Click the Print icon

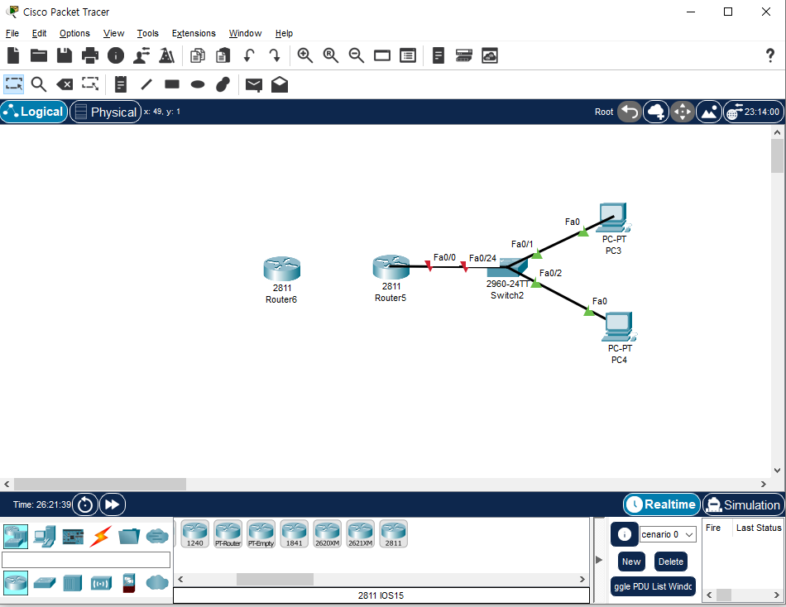[89, 55]
